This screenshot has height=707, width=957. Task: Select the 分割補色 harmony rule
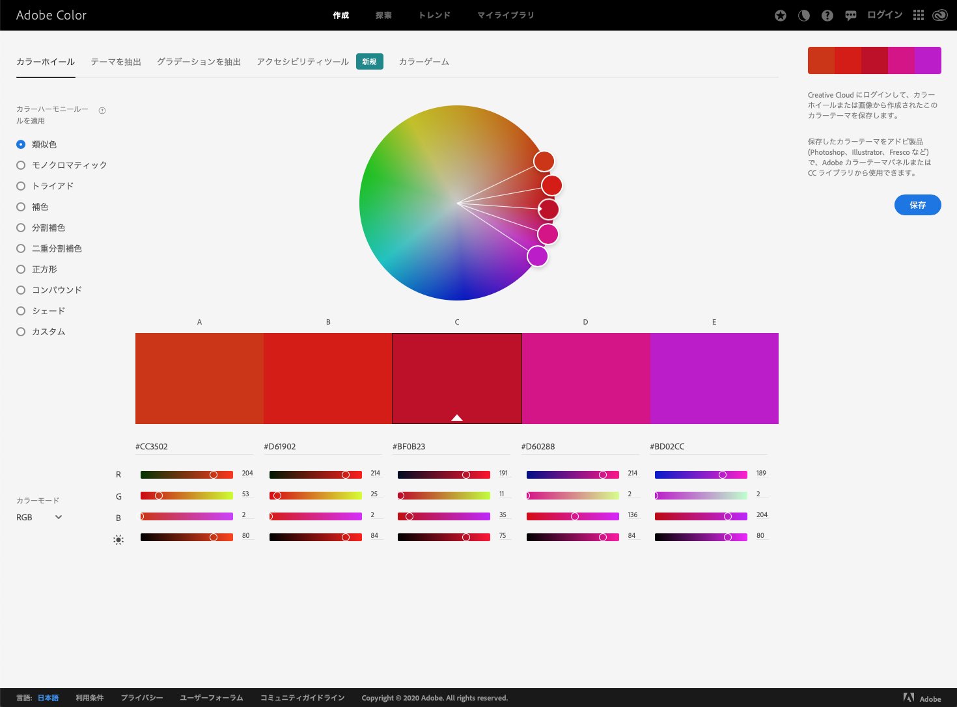pyautogui.click(x=41, y=228)
